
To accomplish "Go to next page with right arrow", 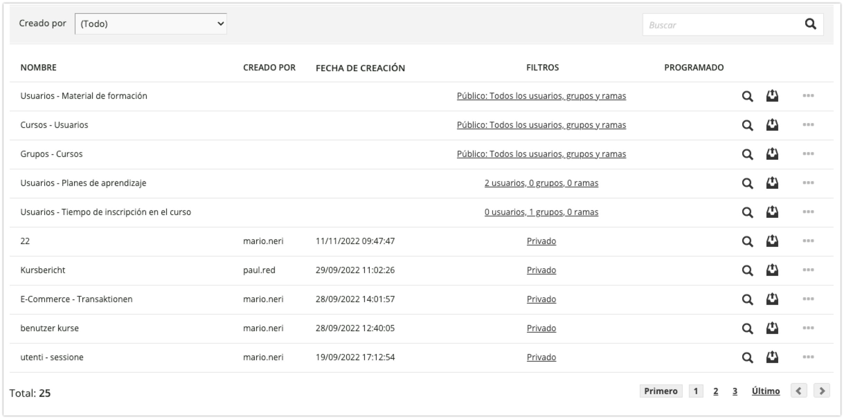I will click(x=821, y=391).
